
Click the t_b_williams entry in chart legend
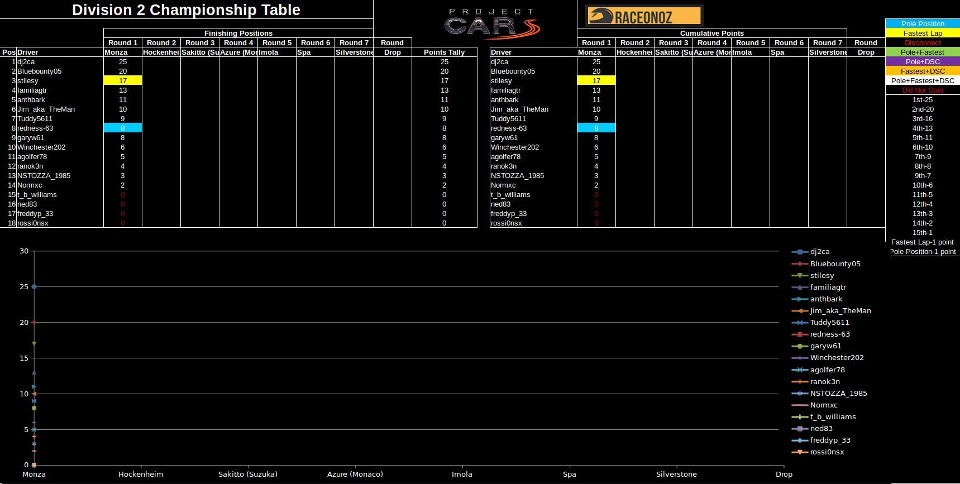pyautogui.click(x=824, y=416)
